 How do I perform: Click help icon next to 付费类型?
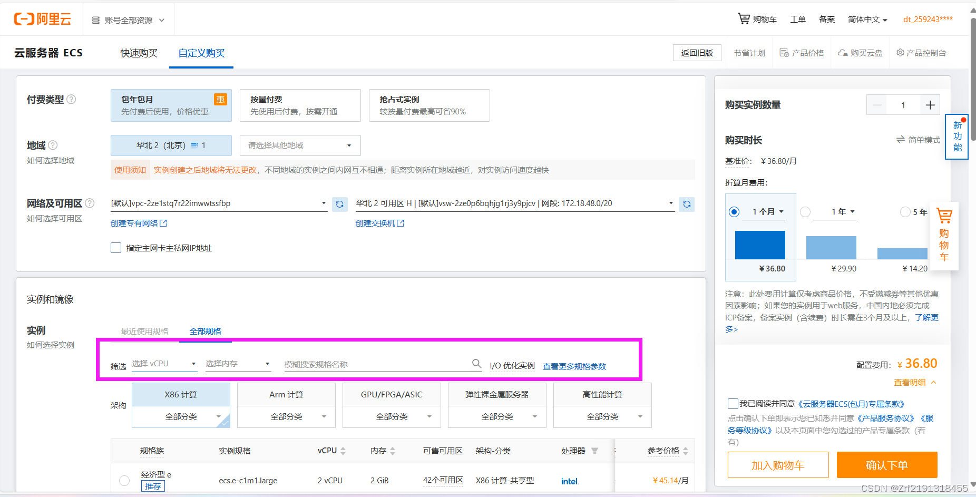tap(72, 99)
